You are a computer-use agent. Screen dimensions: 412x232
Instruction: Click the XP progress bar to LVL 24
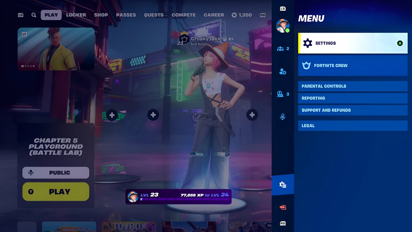tap(180, 196)
